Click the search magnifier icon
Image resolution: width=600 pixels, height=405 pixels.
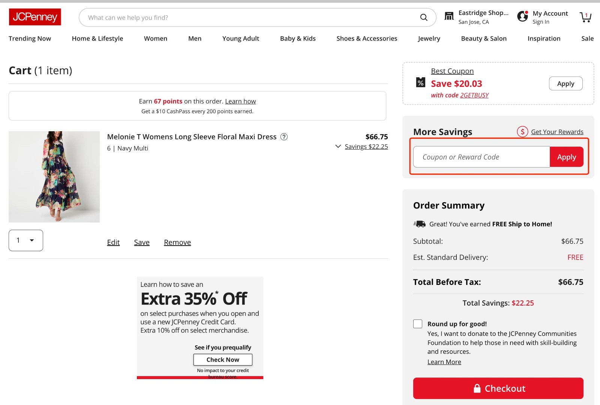(x=424, y=17)
